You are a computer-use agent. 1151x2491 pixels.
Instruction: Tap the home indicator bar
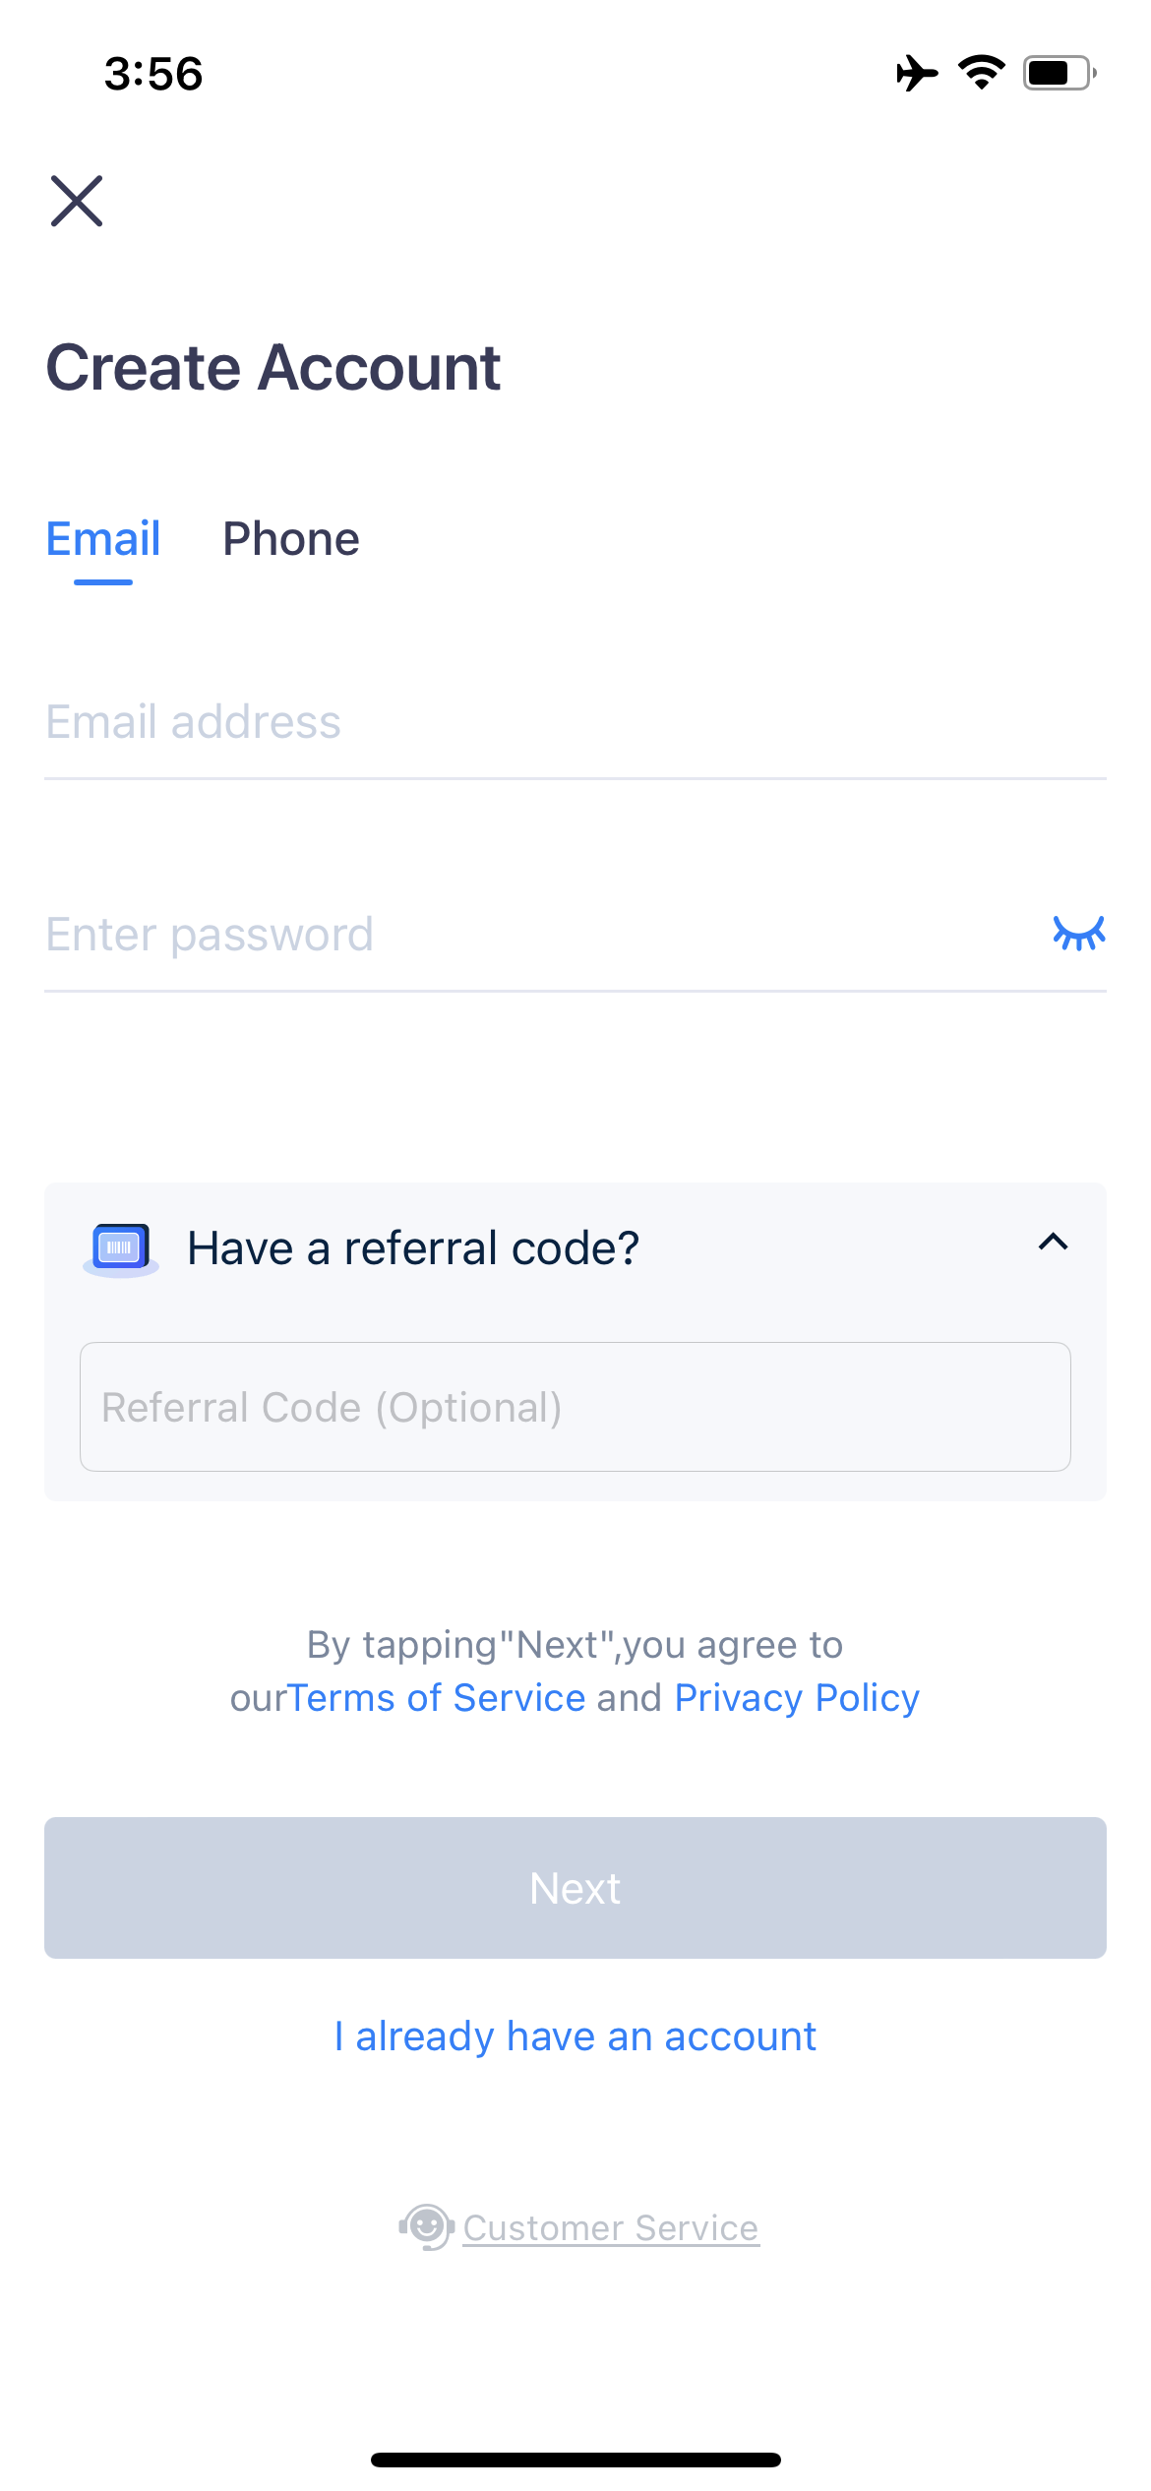click(575, 2460)
